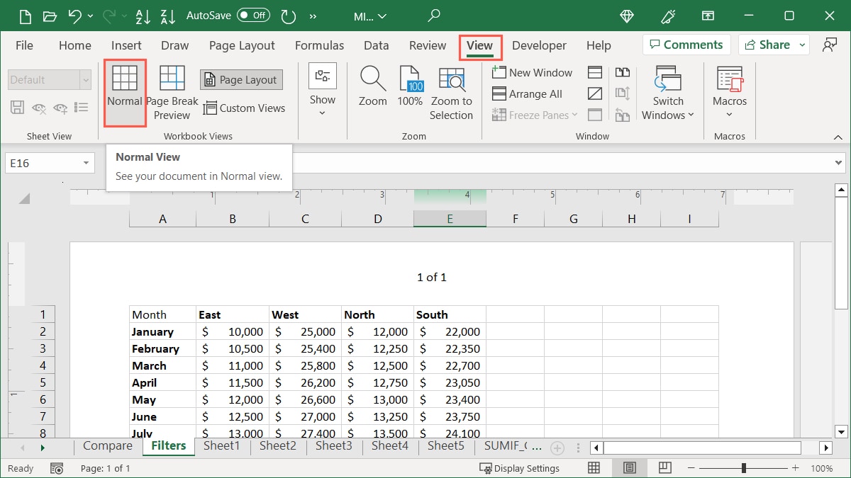
Task: Toggle AutoSave on
Action: click(x=253, y=15)
